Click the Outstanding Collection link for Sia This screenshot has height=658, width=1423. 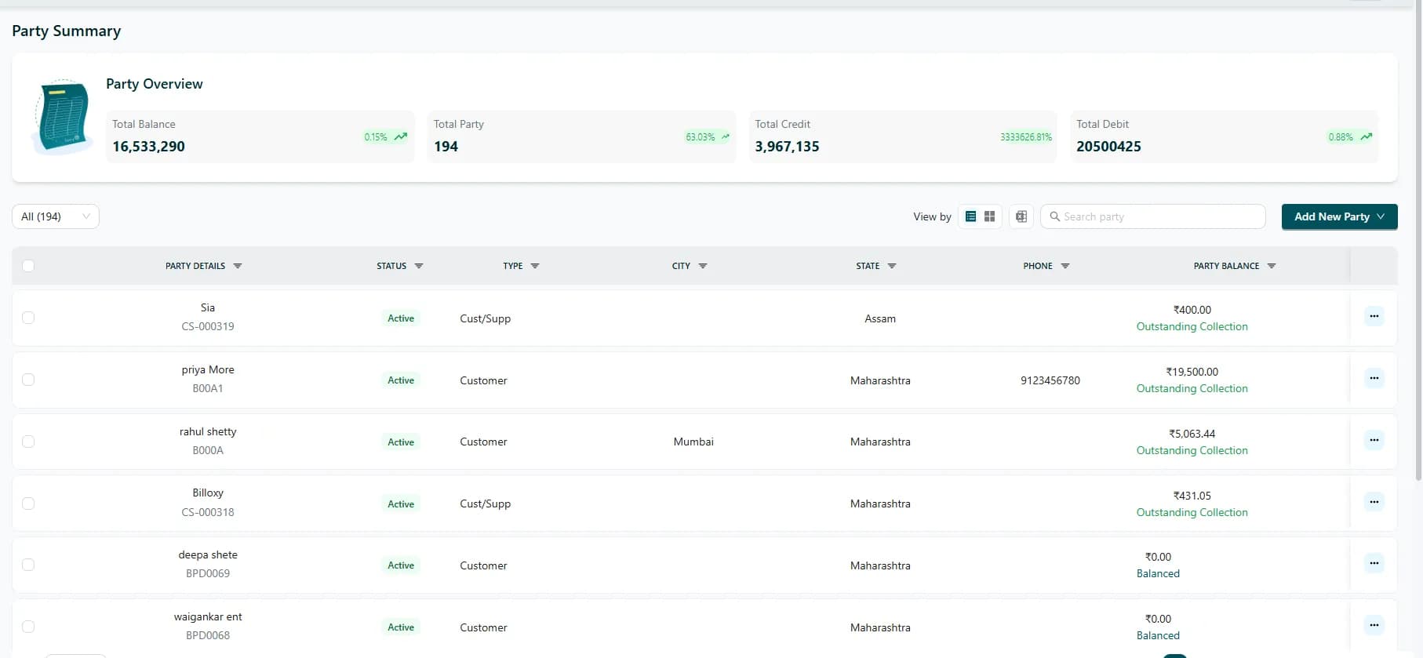[1192, 326]
